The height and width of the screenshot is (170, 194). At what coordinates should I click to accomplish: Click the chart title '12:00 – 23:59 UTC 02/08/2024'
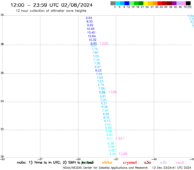[x=52, y=5]
